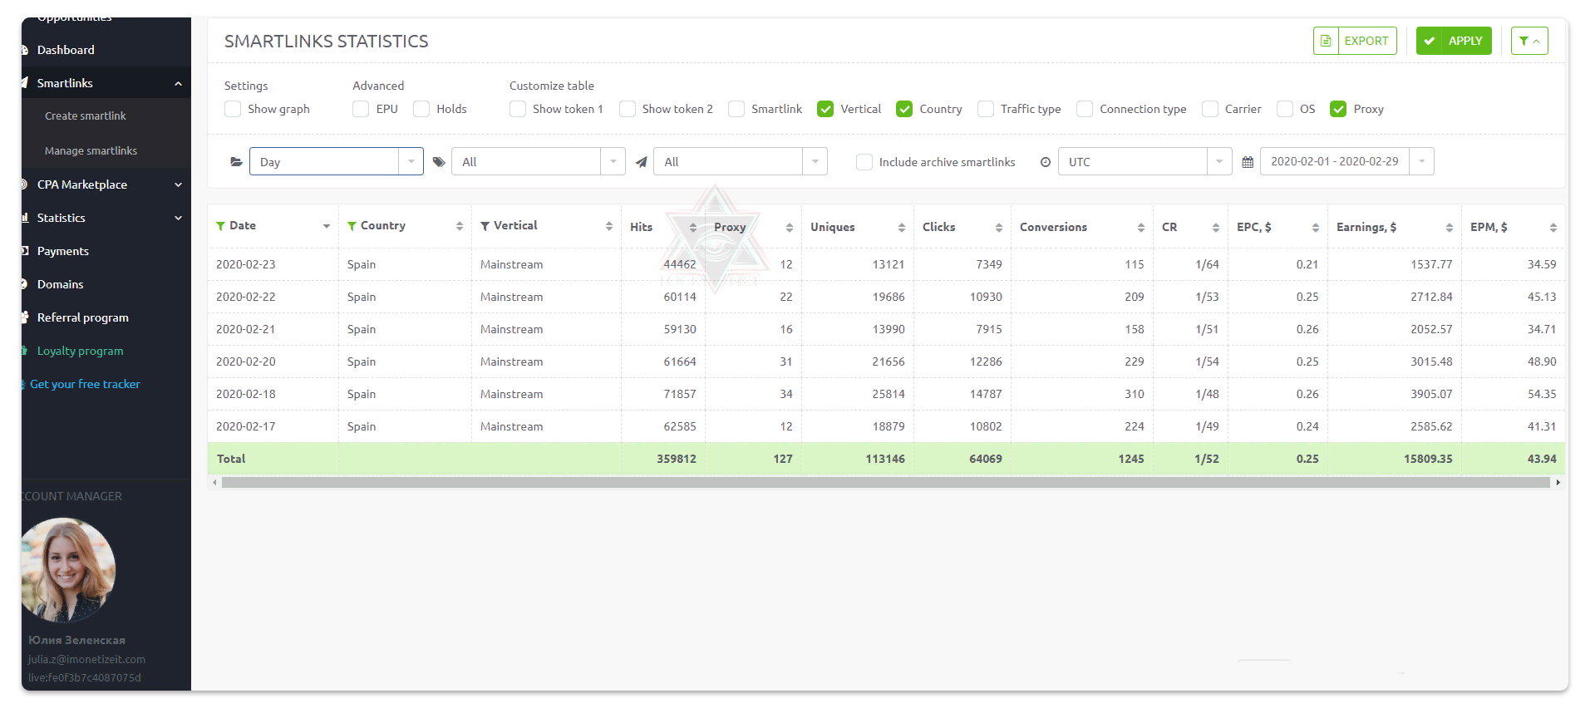Sort by Conversions column arrows
This screenshot has width=1595, height=723.
click(1141, 227)
